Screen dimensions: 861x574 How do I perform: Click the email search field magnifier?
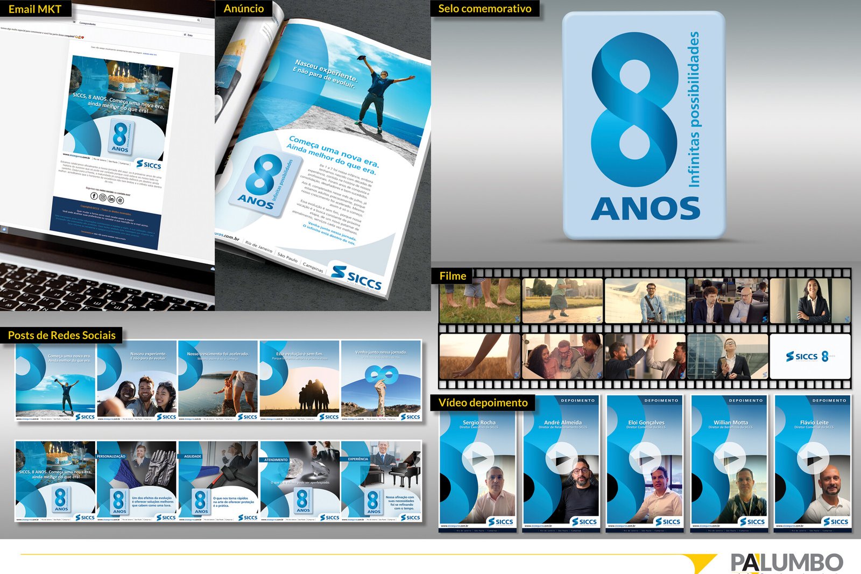coord(198,20)
